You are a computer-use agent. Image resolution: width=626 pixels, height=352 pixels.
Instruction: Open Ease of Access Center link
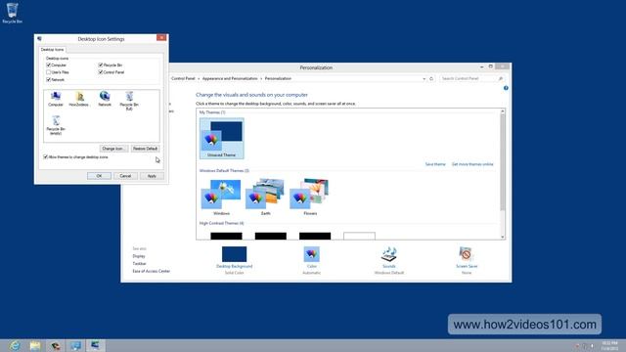coord(152,271)
